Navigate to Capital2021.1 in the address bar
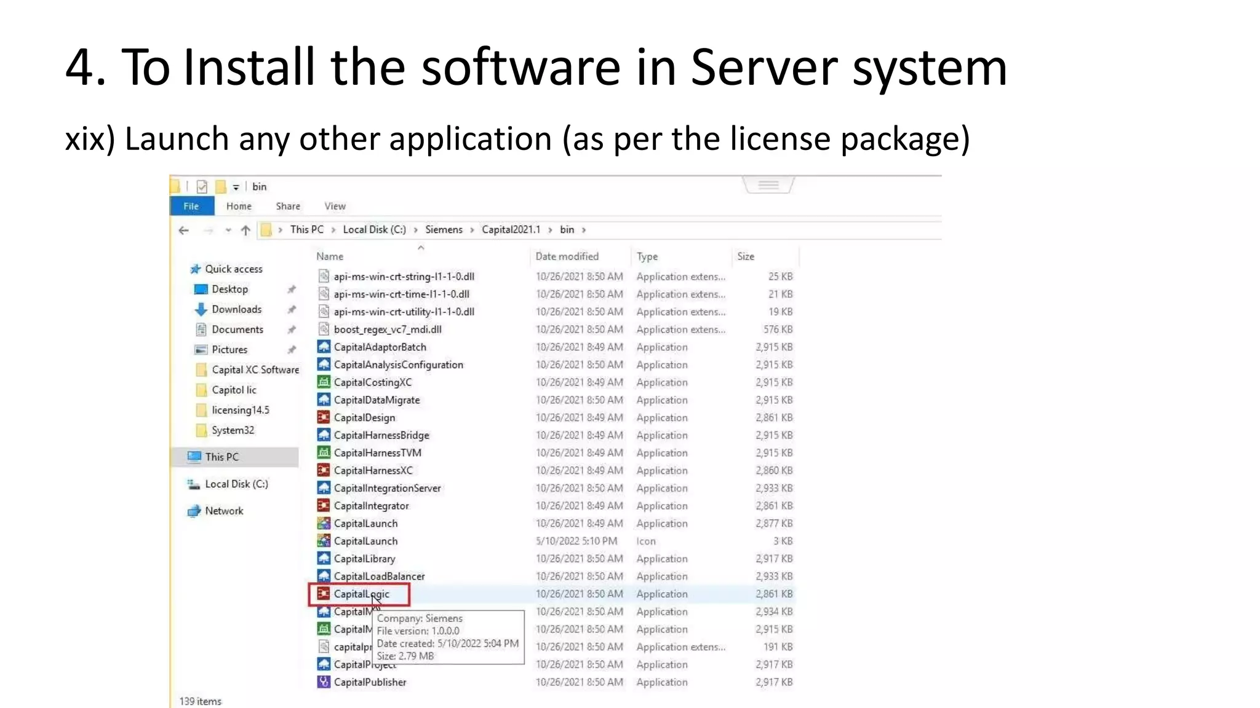 point(511,230)
